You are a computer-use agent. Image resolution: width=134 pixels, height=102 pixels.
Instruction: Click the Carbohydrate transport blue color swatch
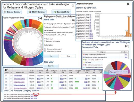[x=84, y=57]
